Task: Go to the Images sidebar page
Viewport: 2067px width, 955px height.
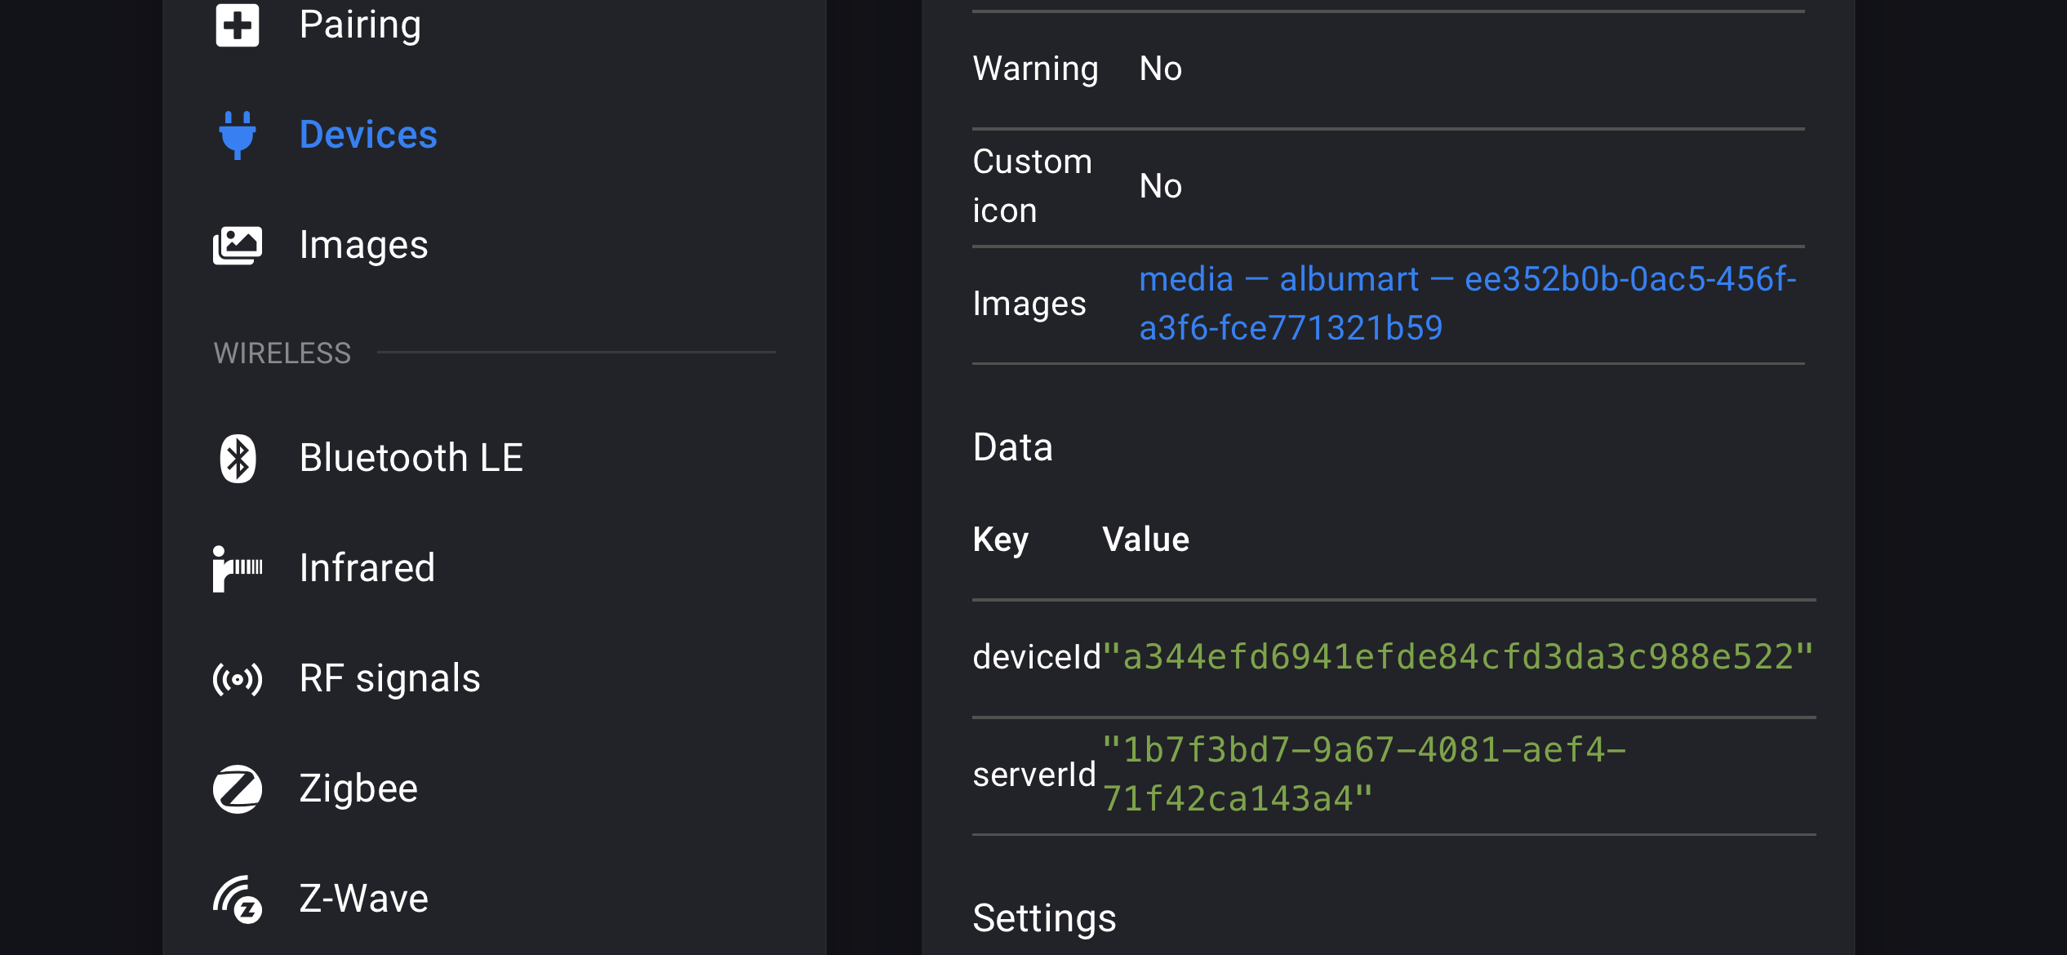Action: [x=363, y=245]
